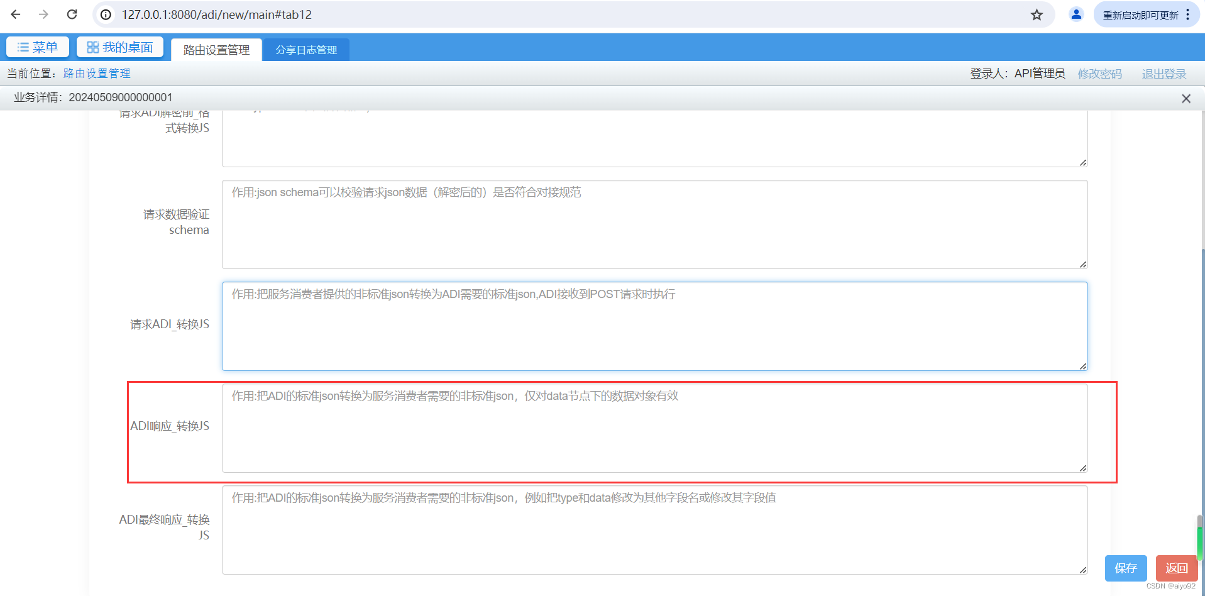Click the 退出登录 logout link
The image size is (1205, 596).
1164,74
